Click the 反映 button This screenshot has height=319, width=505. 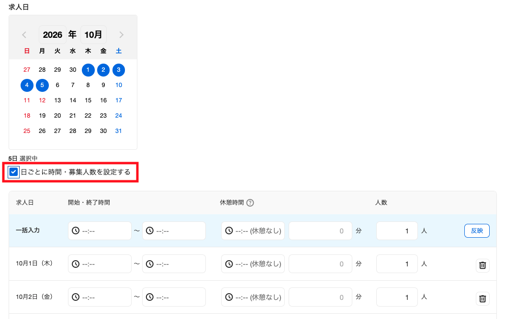(x=477, y=231)
